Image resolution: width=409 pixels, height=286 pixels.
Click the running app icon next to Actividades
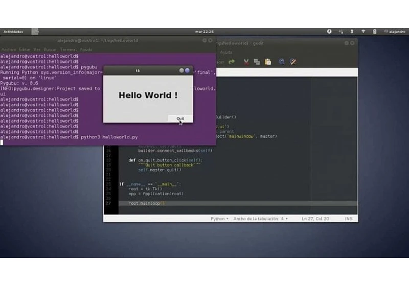(x=35, y=32)
